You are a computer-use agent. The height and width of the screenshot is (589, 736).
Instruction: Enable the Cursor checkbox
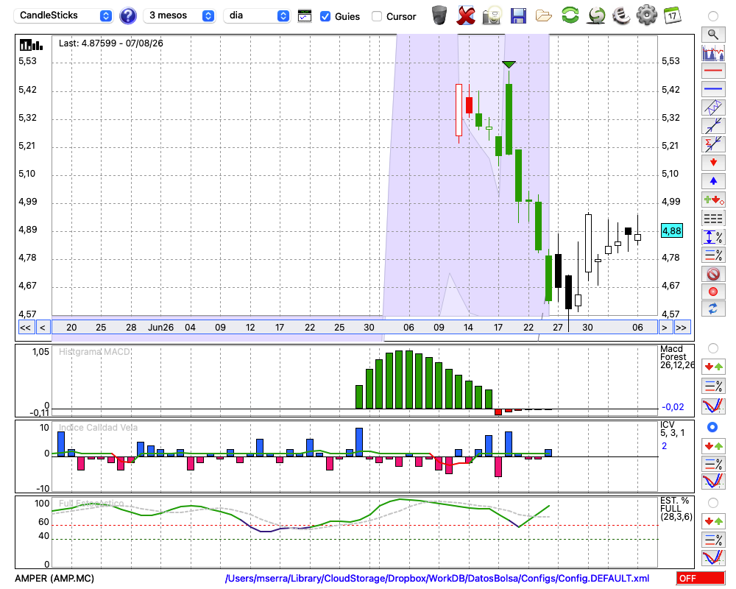[376, 16]
